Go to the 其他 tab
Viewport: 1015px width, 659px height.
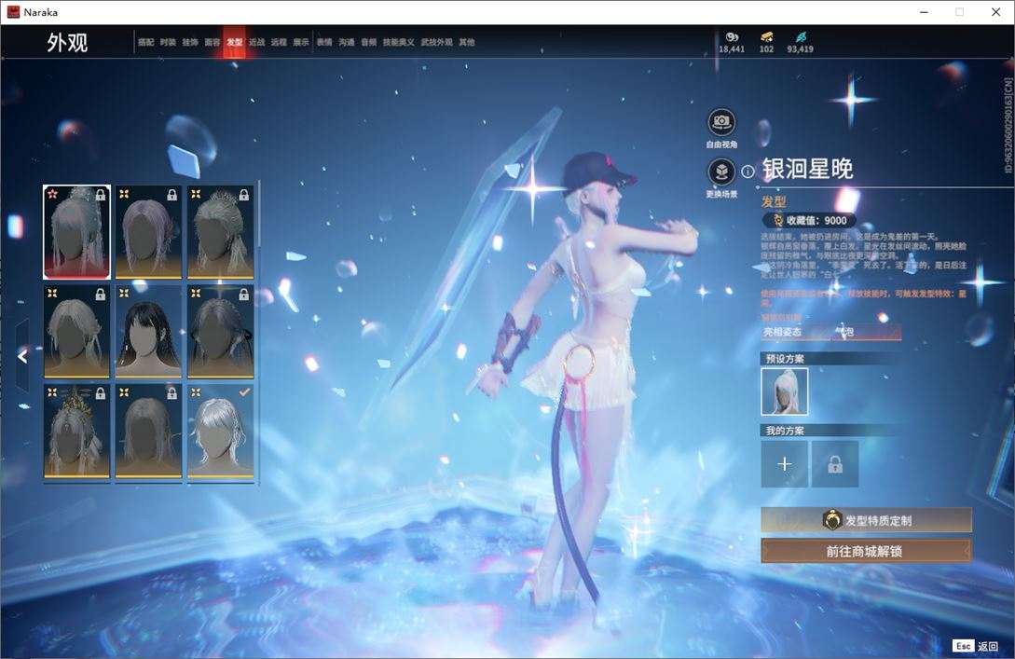point(467,42)
